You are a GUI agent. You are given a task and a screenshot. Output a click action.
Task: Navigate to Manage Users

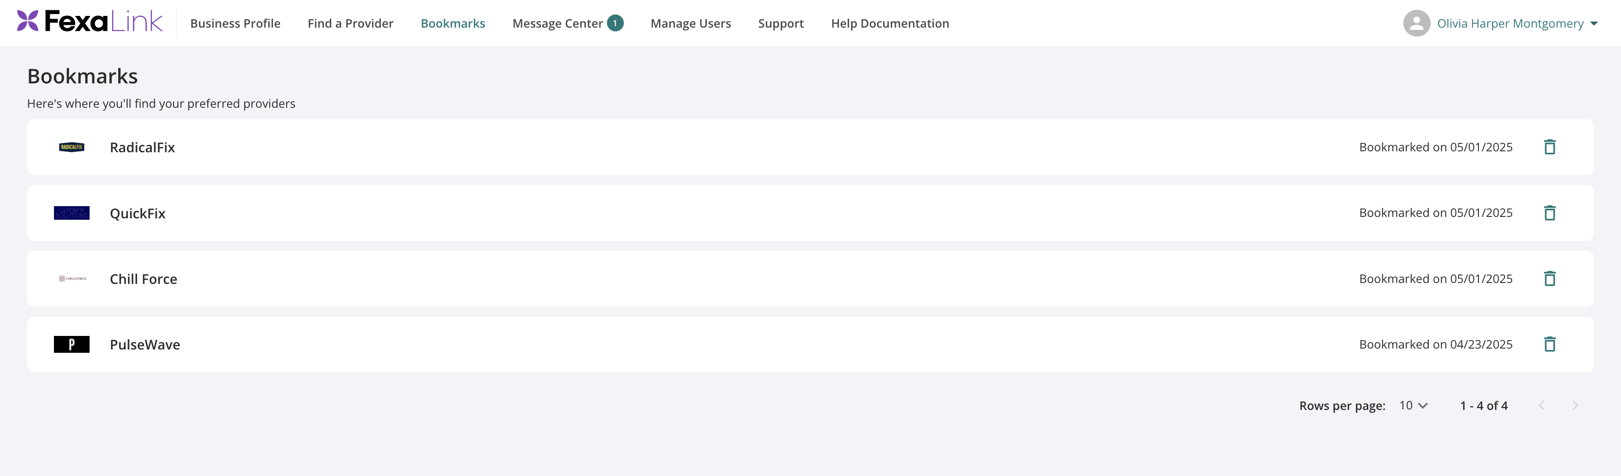pyautogui.click(x=690, y=23)
